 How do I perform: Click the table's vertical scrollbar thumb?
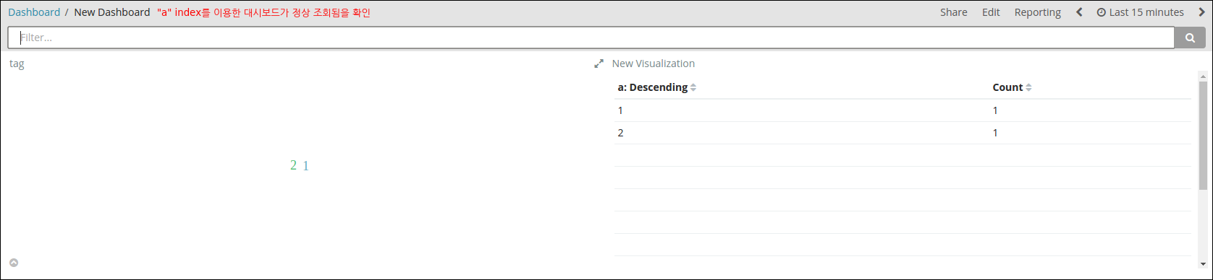click(1203, 135)
